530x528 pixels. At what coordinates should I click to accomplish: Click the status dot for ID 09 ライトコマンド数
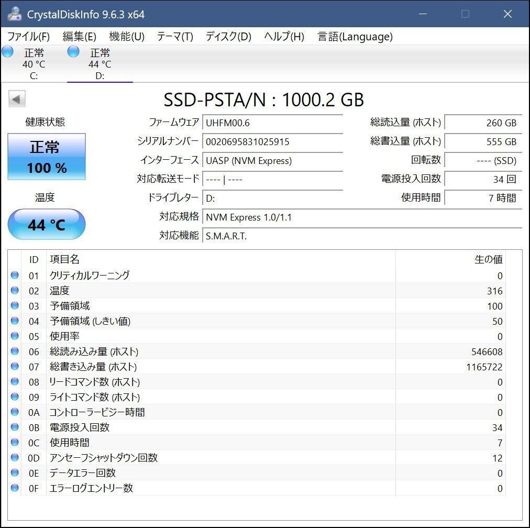click(15, 397)
